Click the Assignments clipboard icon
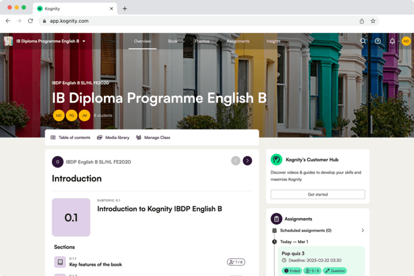414x276 pixels. [276, 219]
